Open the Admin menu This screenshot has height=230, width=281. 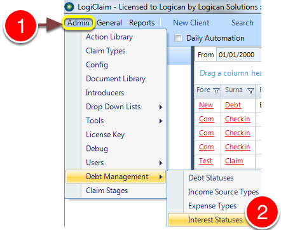(x=78, y=23)
